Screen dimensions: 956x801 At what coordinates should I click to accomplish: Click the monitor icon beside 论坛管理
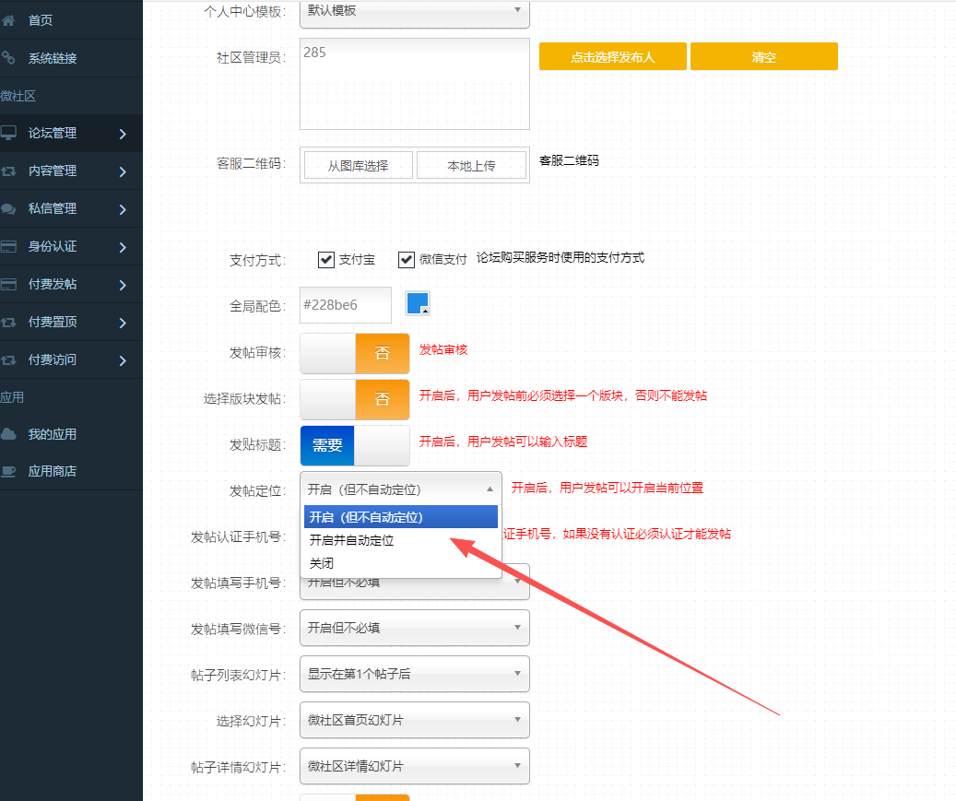(9, 133)
